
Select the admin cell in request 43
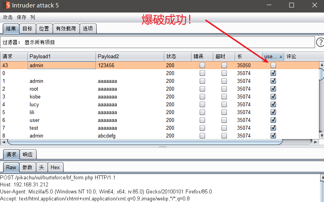[62, 65]
